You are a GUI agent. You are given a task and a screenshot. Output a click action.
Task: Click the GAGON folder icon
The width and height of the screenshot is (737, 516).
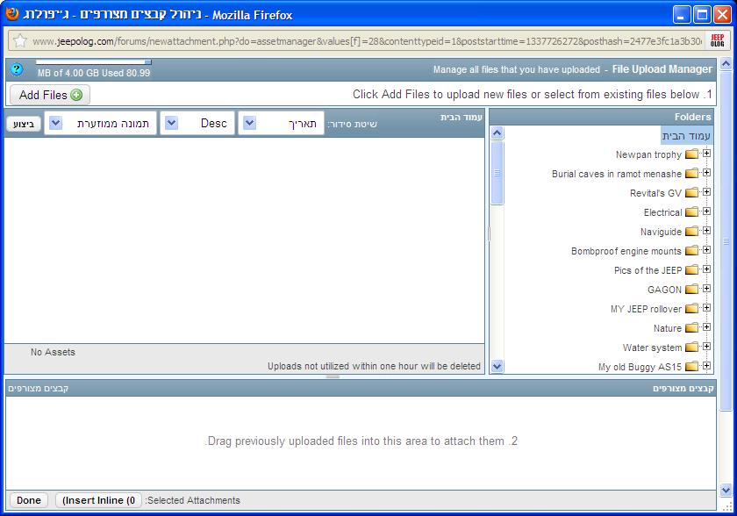pyautogui.click(x=691, y=290)
